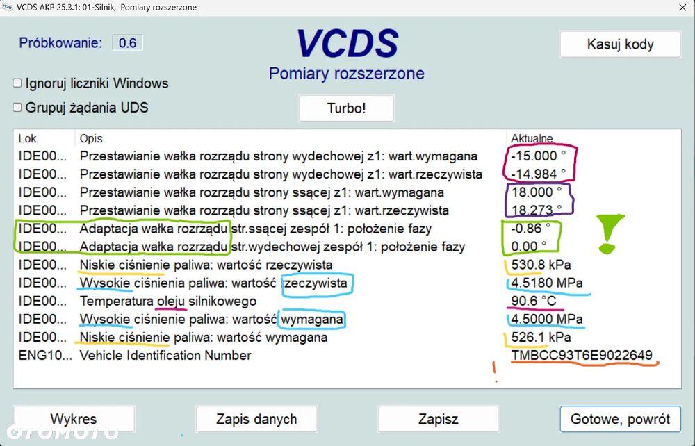Select row strony ssącej z1: wart.rzeczywista
The image size is (695, 446).
tap(347, 210)
